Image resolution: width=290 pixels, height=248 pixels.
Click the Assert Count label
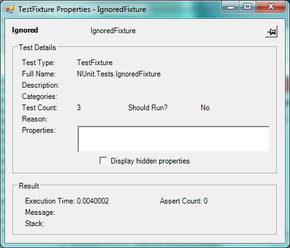[181, 201]
